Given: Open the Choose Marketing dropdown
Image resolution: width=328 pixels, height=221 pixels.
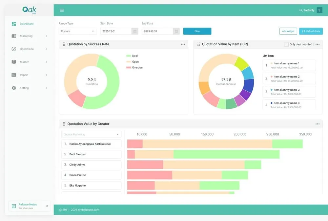Looking at the screenshot, I should [91, 134].
